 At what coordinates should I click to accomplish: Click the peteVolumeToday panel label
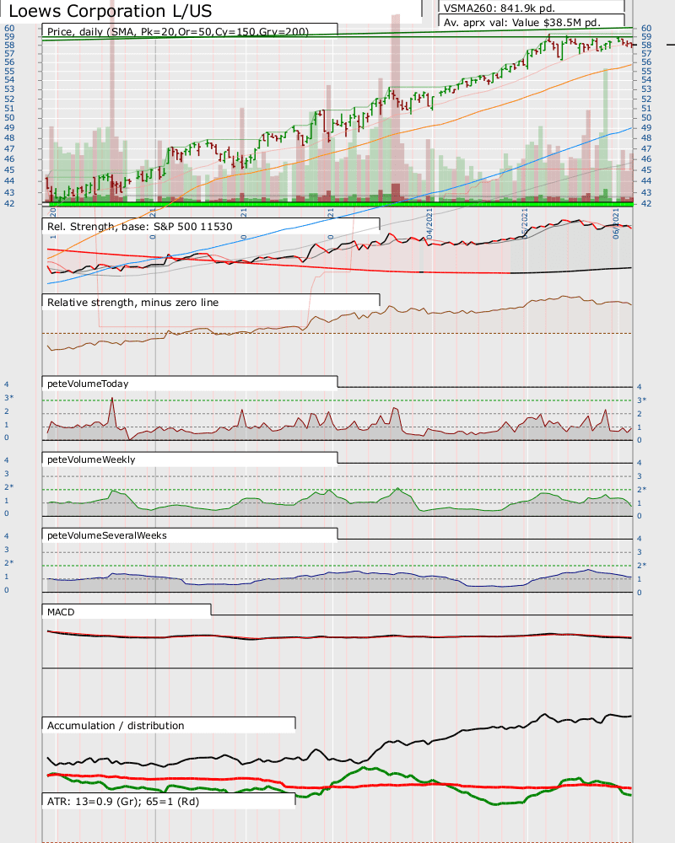(x=88, y=384)
